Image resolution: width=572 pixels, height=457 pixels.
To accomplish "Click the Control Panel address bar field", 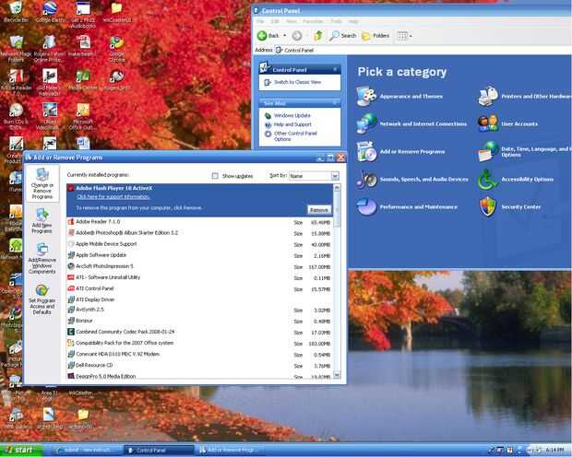I will (x=423, y=50).
